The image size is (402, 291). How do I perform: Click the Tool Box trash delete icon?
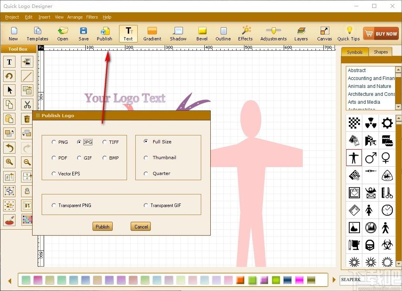27,119
